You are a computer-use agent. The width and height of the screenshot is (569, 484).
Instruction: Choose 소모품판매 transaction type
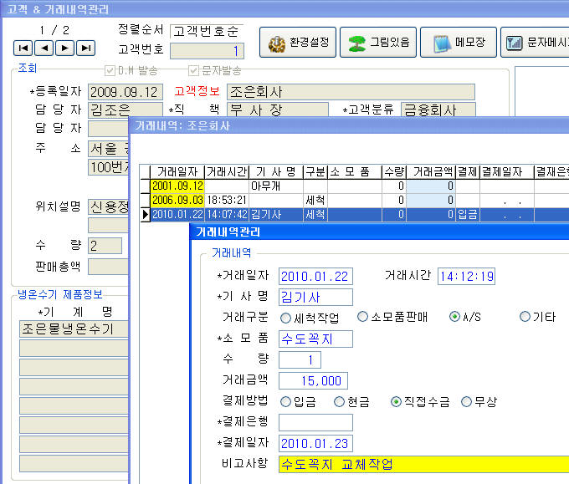click(362, 317)
